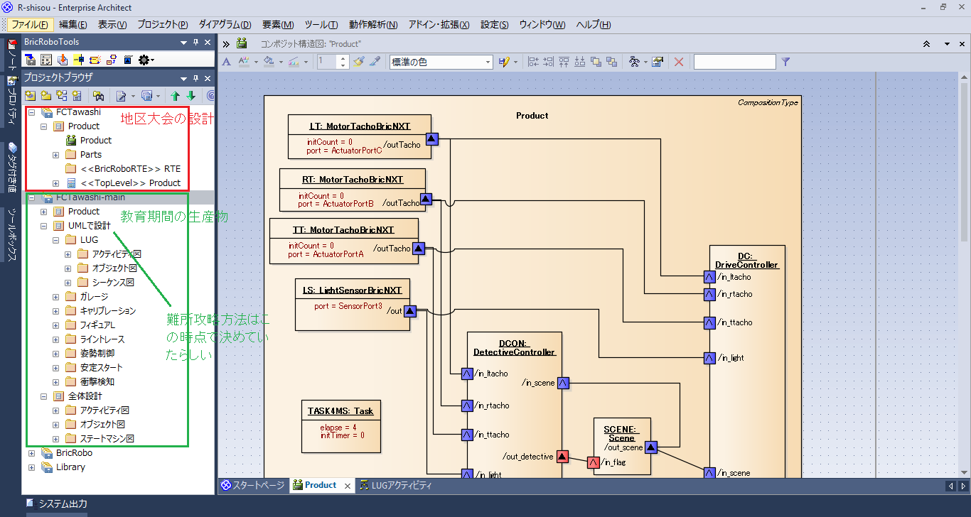The width and height of the screenshot is (971, 517).
Task: Click the bring to front icon
Action: [x=596, y=62]
